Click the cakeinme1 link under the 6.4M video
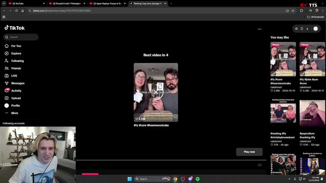This screenshot has height=183, width=326. point(305,87)
